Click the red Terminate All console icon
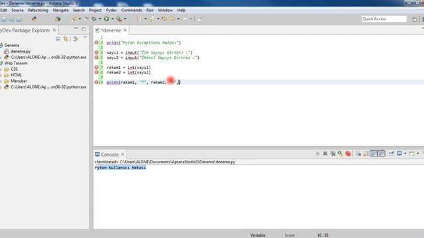This screenshot has width=424, height=238. [x=348, y=153]
